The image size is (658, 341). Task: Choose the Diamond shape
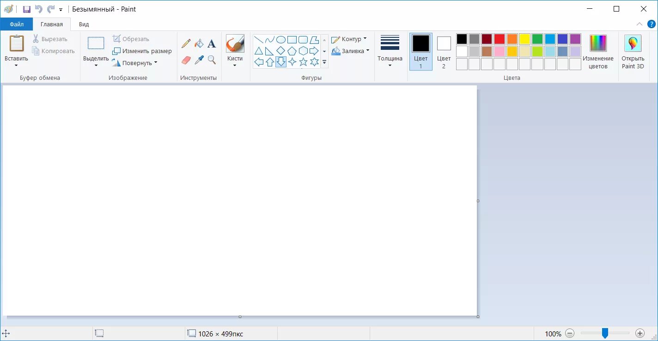281,51
